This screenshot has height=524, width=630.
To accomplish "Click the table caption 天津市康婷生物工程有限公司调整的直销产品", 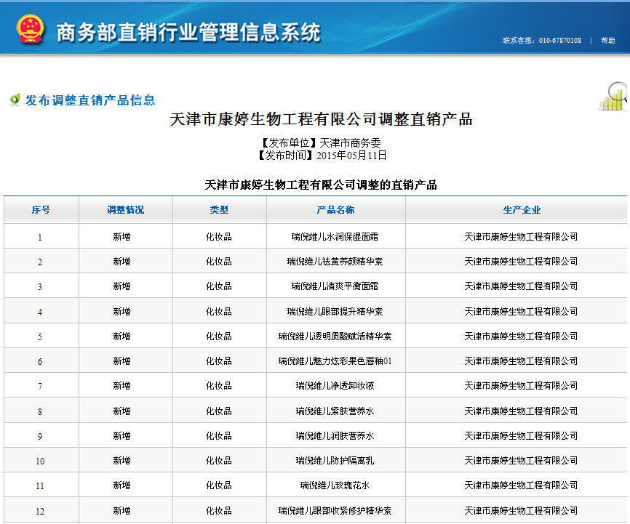I will point(320,185).
